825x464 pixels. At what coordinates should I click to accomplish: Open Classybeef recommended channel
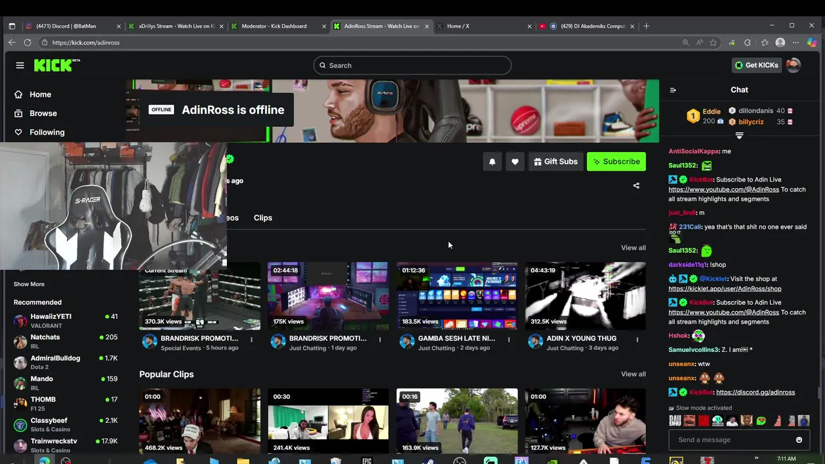pos(65,425)
